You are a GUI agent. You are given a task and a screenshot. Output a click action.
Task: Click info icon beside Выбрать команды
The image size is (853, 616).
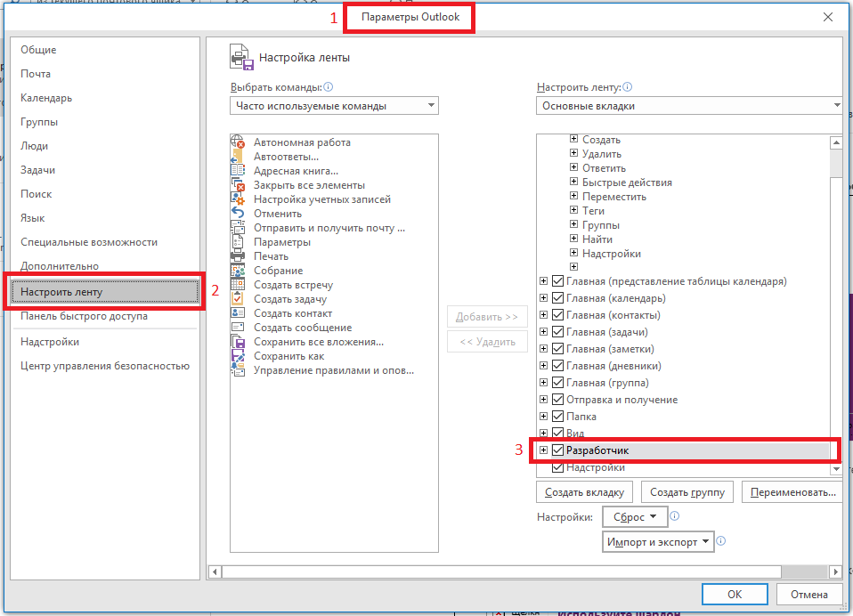coord(328,87)
